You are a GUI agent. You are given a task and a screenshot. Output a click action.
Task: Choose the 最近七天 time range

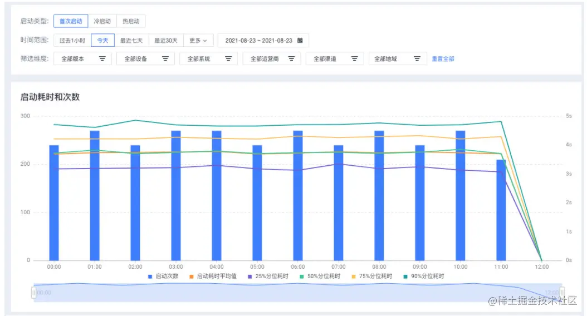131,41
